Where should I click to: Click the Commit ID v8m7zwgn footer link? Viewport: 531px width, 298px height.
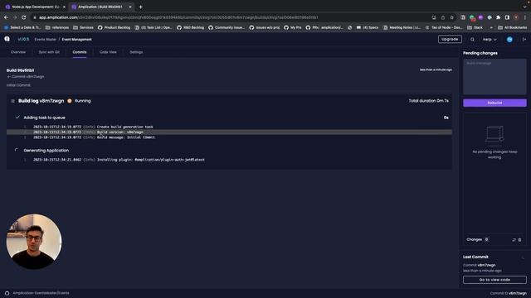(x=509, y=293)
